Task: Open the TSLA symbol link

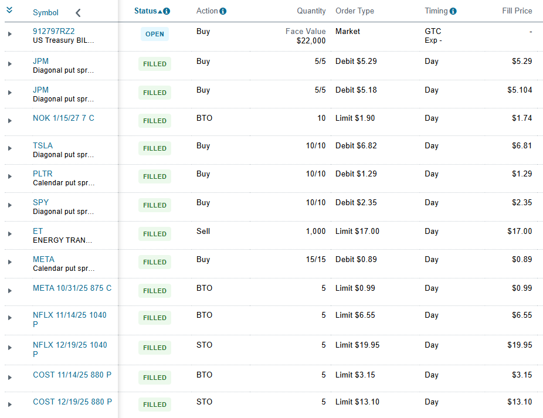Action: coord(43,145)
